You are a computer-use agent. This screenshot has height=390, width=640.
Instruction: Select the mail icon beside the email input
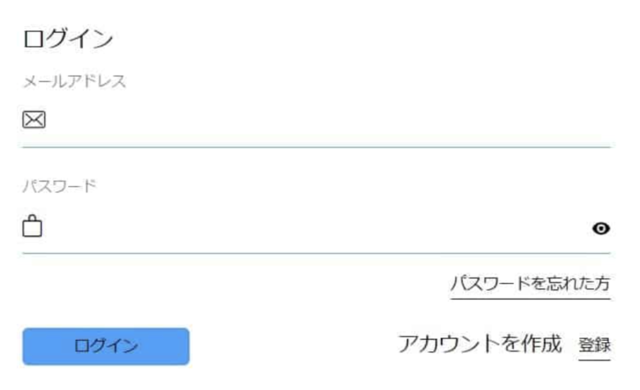(34, 120)
